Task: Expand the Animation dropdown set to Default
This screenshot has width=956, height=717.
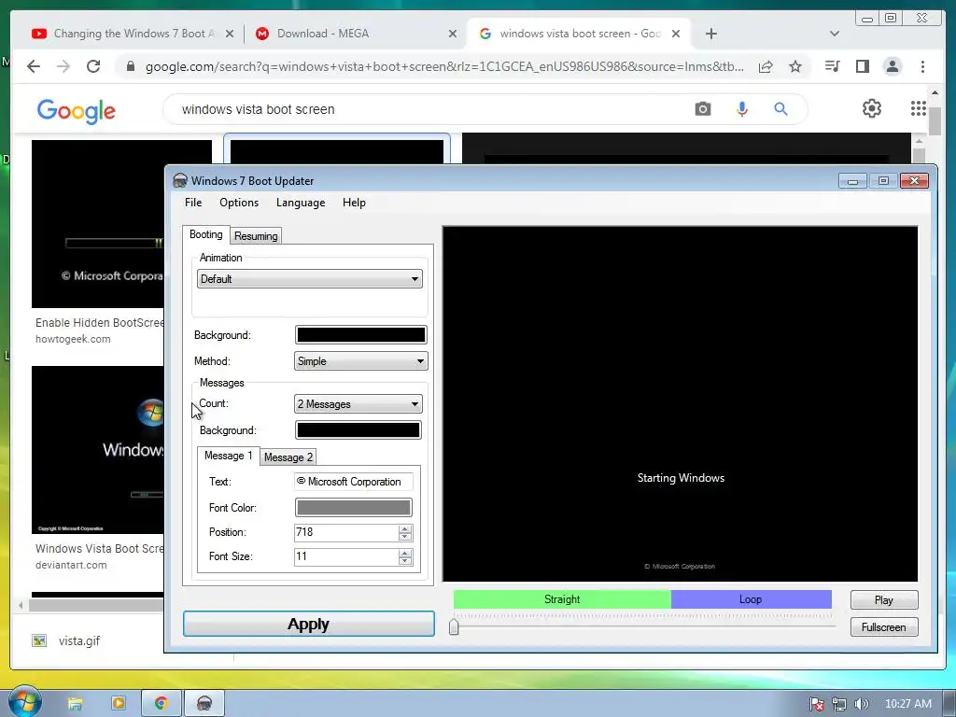Action: tap(310, 279)
